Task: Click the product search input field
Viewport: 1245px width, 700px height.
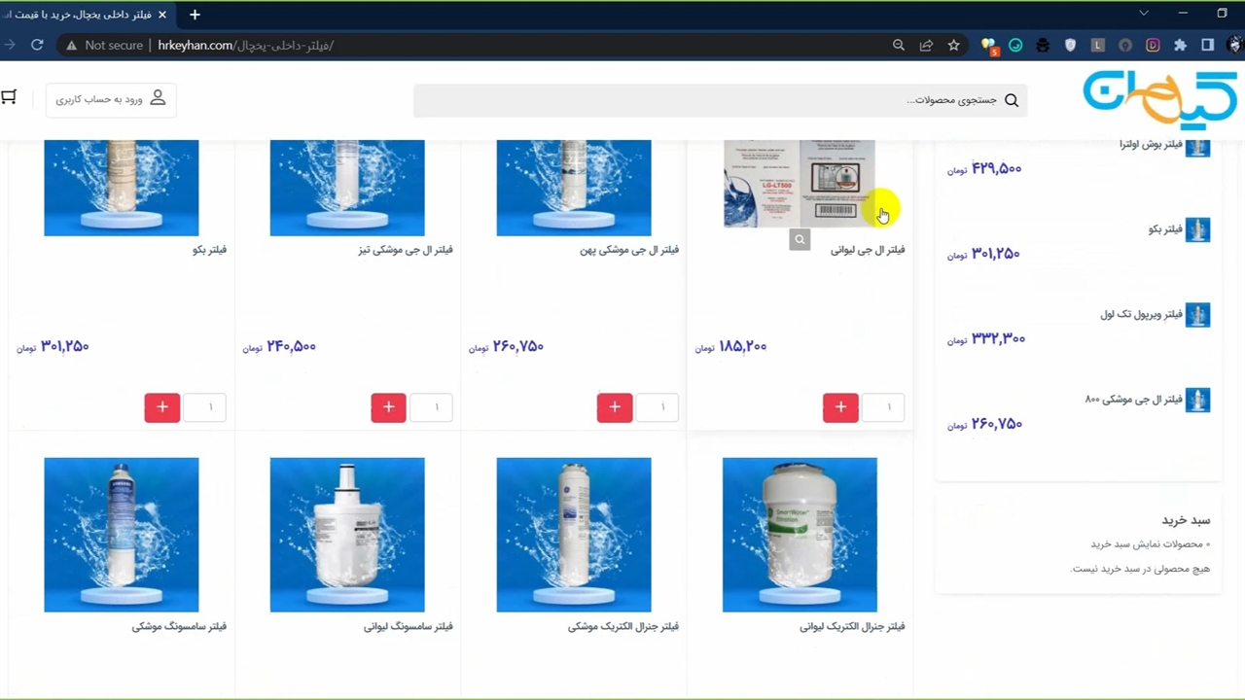Action: tap(710, 100)
